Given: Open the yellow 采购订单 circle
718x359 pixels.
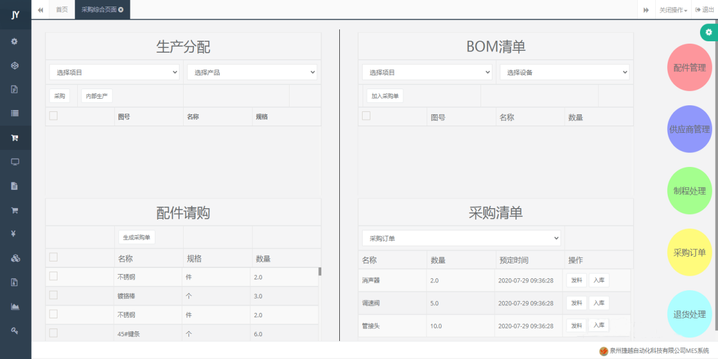Looking at the screenshot, I should pyautogui.click(x=690, y=252).
